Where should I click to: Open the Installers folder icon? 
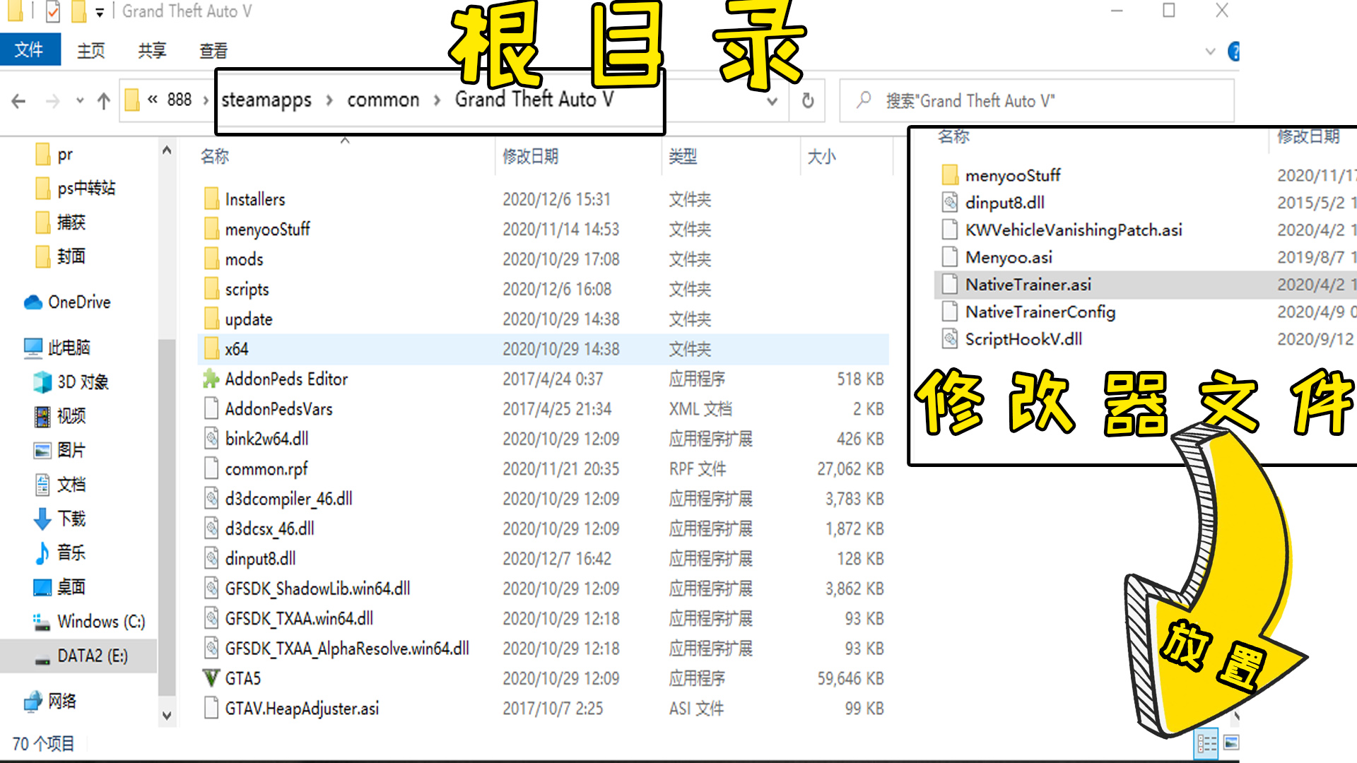(x=211, y=199)
